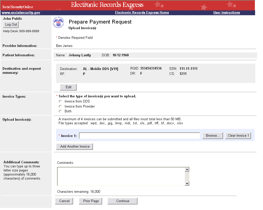Choose the Both invoice type radio button
263x210 pixels.
[60, 111]
